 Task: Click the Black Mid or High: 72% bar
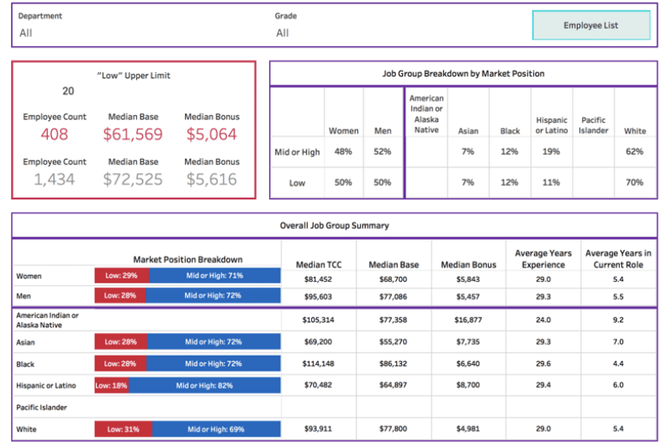[x=214, y=363]
